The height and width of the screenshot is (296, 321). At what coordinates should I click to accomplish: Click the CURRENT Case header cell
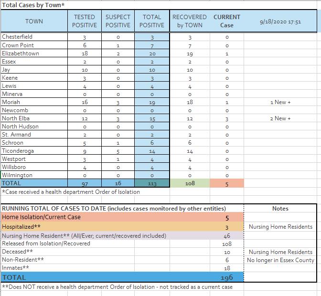tap(227, 21)
